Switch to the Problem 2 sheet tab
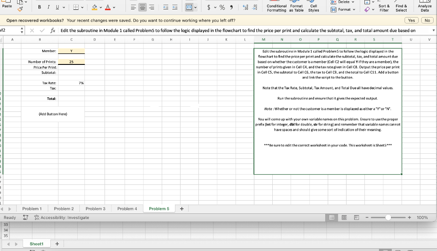 (64, 209)
